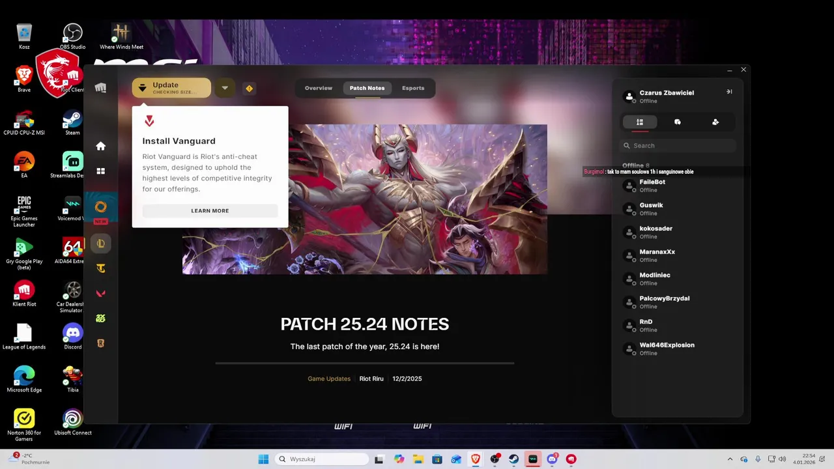This screenshot has height=469, width=834.
Task: Open Discord from the taskbar
Action: tap(553, 459)
